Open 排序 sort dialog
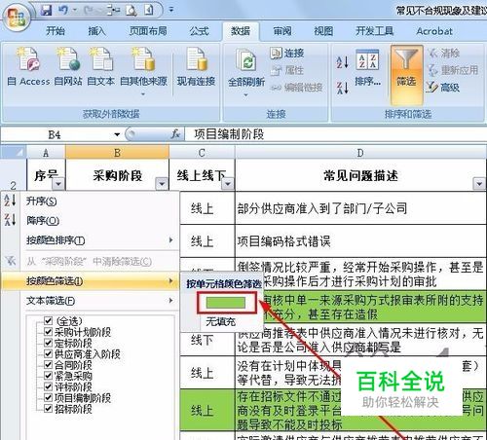The image size is (487, 440). click(367, 68)
